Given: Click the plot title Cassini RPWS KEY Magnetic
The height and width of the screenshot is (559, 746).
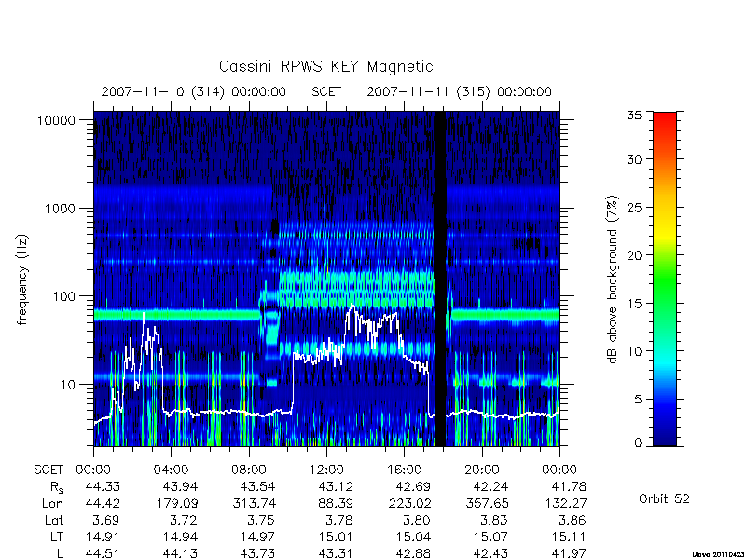Looking at the screenshot, I should click(325, 66).
